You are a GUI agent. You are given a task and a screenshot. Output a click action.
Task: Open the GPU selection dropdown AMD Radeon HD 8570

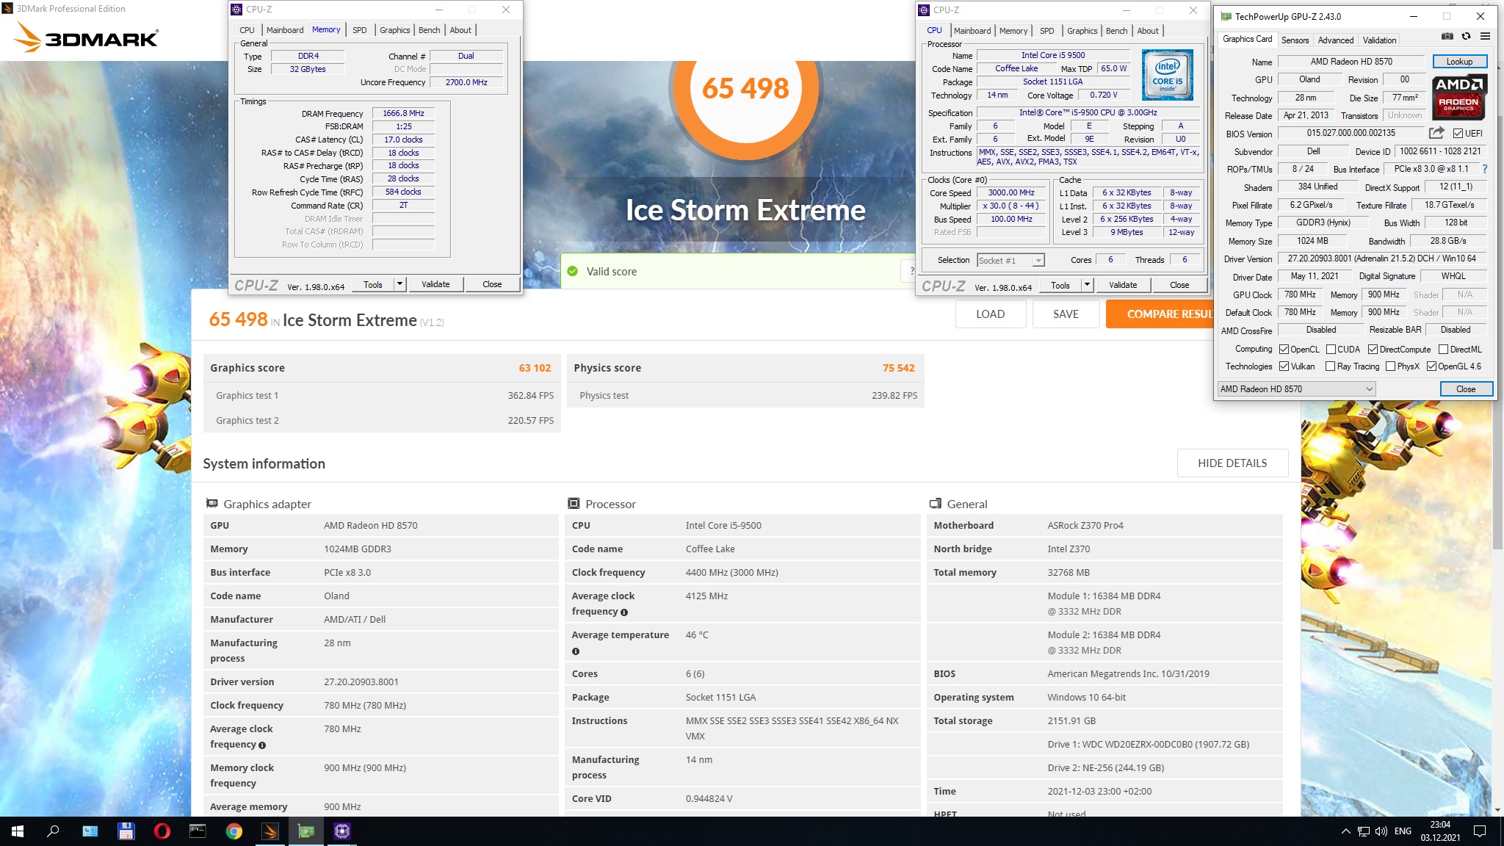(x=1296, y=389)
